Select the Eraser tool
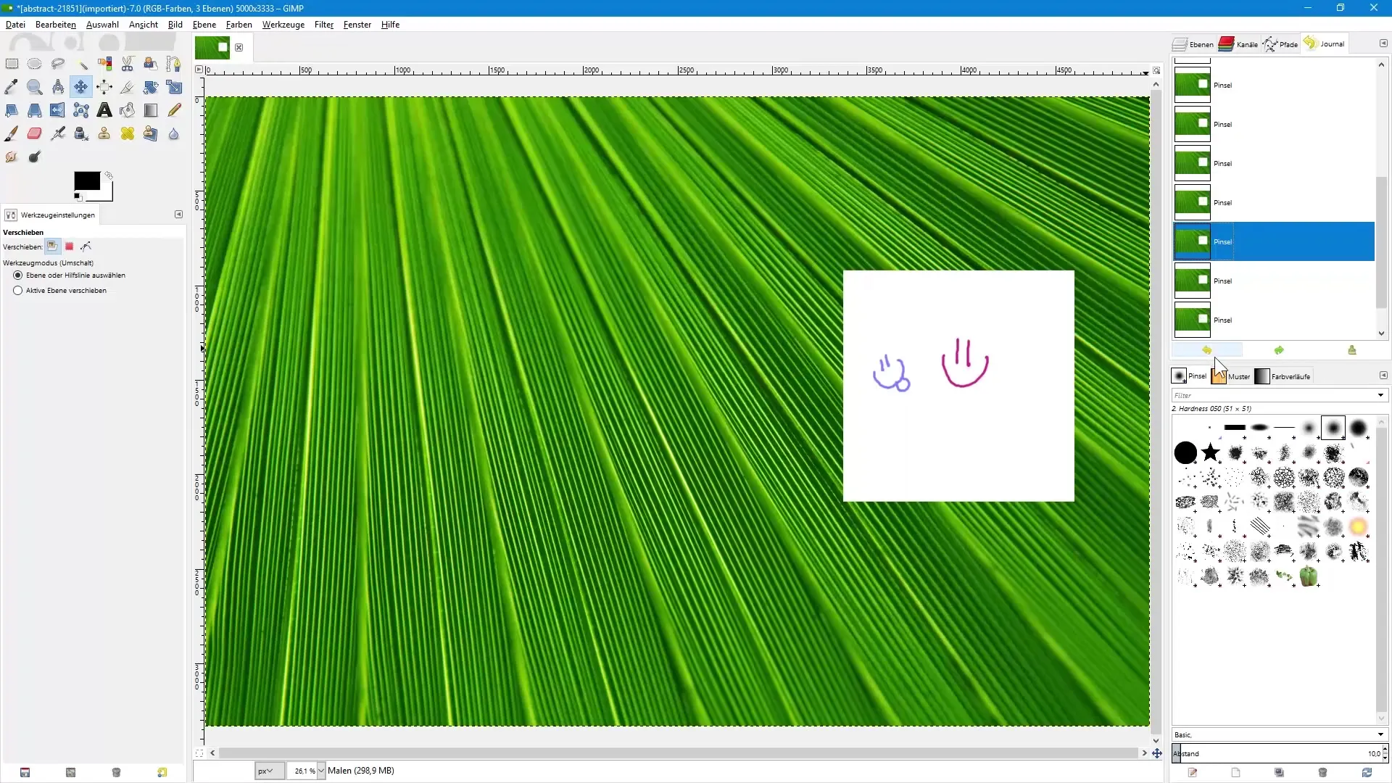 tap(35, 133)
